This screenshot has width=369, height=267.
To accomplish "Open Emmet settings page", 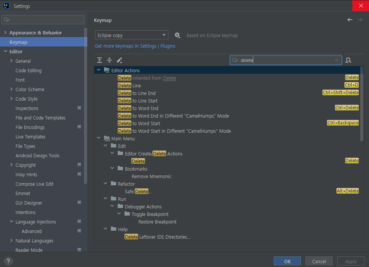I will point(23,193).
